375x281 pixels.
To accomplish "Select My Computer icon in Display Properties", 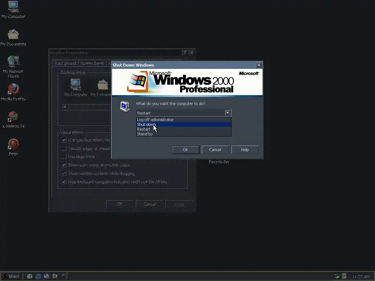I will click(75, 87).
